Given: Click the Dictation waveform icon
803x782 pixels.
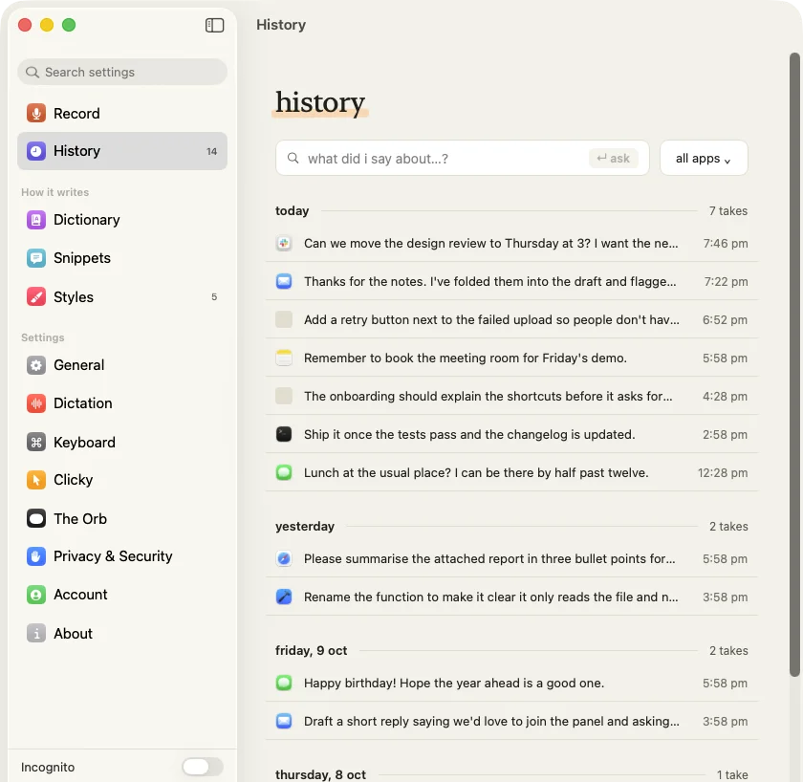Looking at the screenshot, I should click(x=36, y=403).
